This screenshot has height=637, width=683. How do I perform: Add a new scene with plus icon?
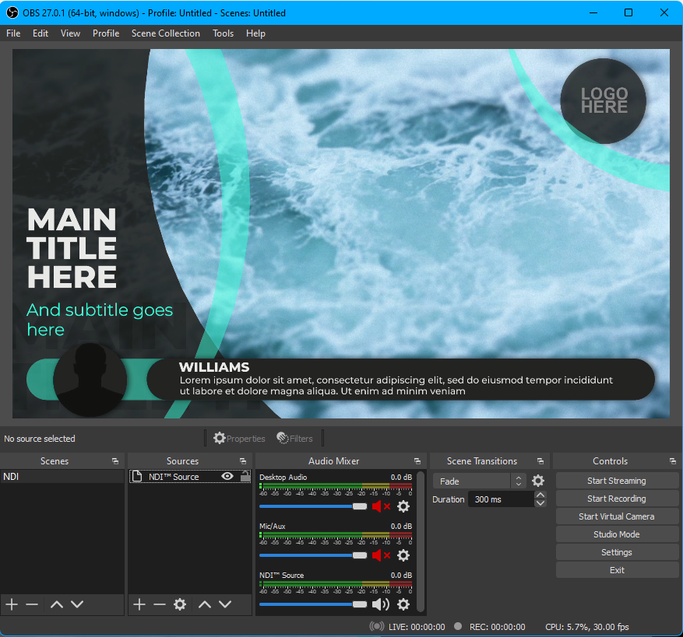[12, 604]
